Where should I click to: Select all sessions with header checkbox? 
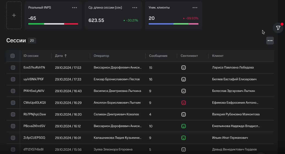pos(13,56)
